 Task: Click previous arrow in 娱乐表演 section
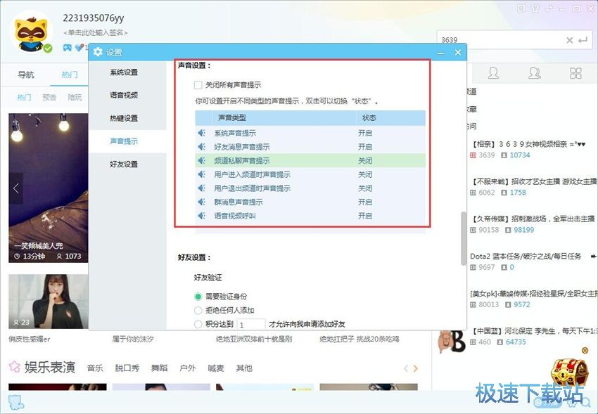click(406, 368)
